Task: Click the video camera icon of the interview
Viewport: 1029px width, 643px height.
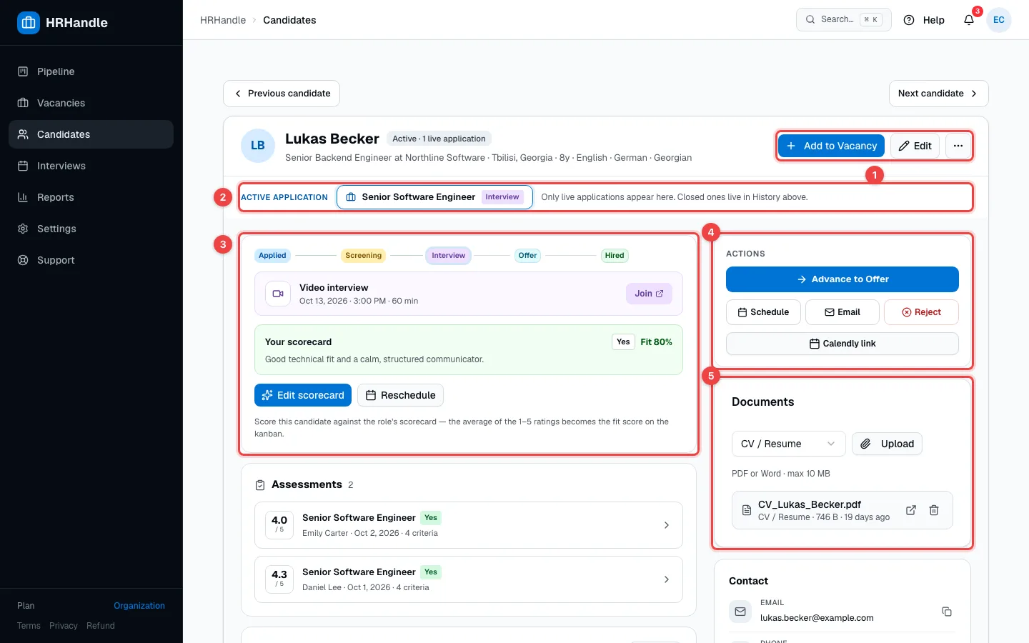Action: click(x=278, y=294)
